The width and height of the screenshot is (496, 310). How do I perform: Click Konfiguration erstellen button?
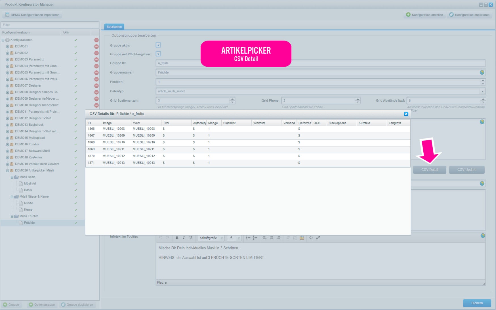[424, 15]
